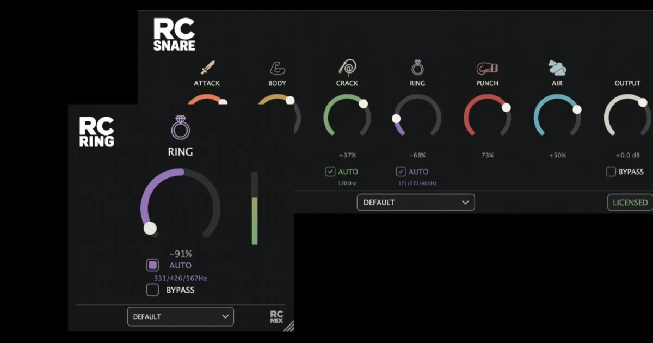Click the RC Ring logo
This screenshot has width=653, height=343.
(97, 132)
